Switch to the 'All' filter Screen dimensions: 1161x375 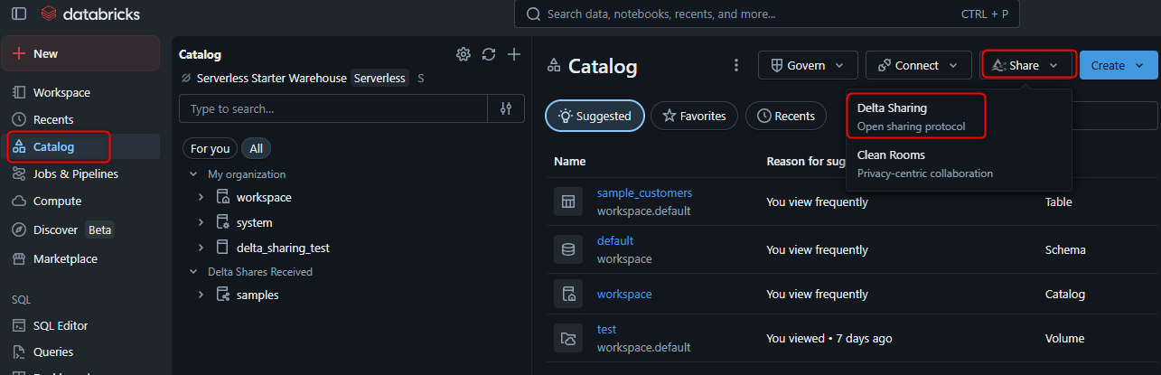[256, 148]
